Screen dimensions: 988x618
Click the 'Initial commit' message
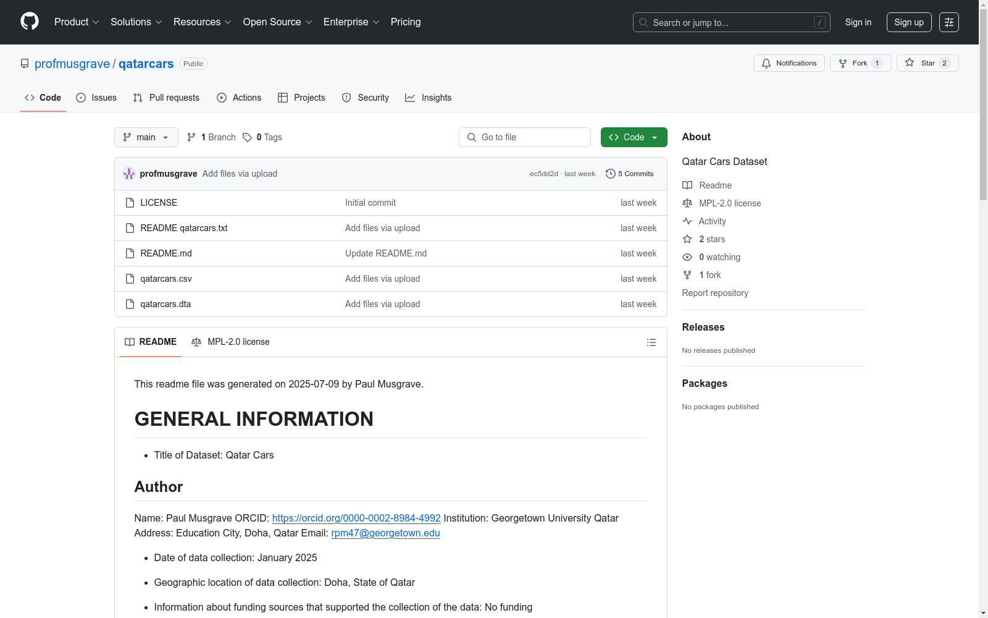(371, 203)
